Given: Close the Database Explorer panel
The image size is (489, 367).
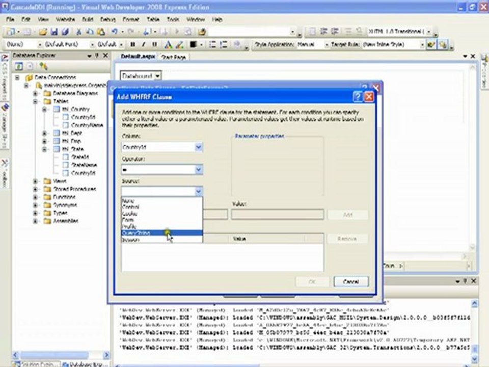Looking at the screenshot, I should [106, 56].
